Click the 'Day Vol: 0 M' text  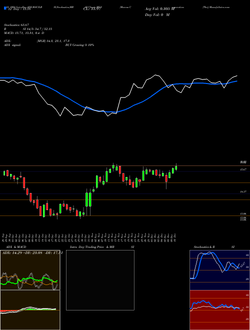(x=157, y=14)
